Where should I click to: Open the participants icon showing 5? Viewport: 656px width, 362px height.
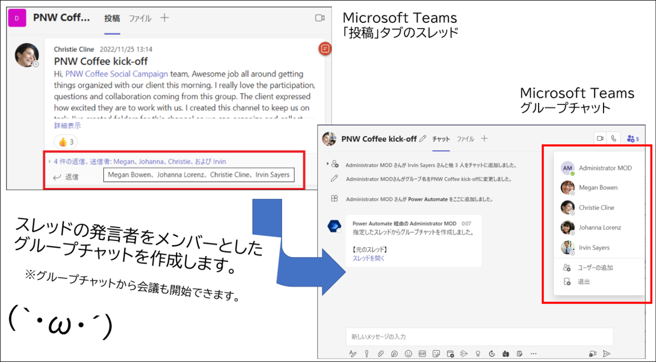coord(633,139)
